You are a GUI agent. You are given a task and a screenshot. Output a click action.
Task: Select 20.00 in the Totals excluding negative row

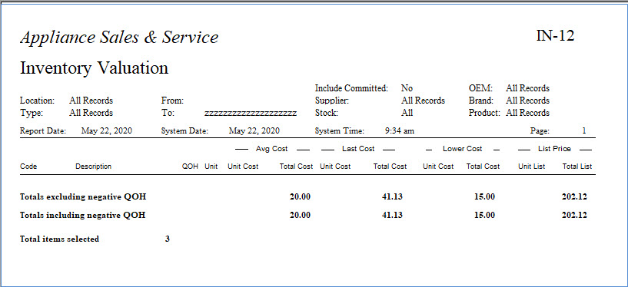(x=300, y=196)
